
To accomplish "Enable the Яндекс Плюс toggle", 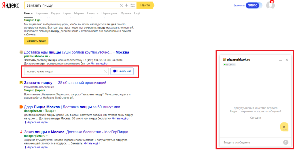I will (254, 5).
